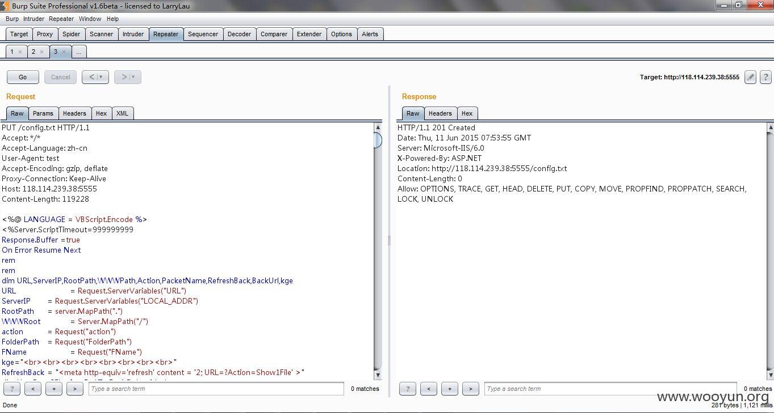Open the Intruder menu in menu bar
774x413 pixels.
pos(34,19)
